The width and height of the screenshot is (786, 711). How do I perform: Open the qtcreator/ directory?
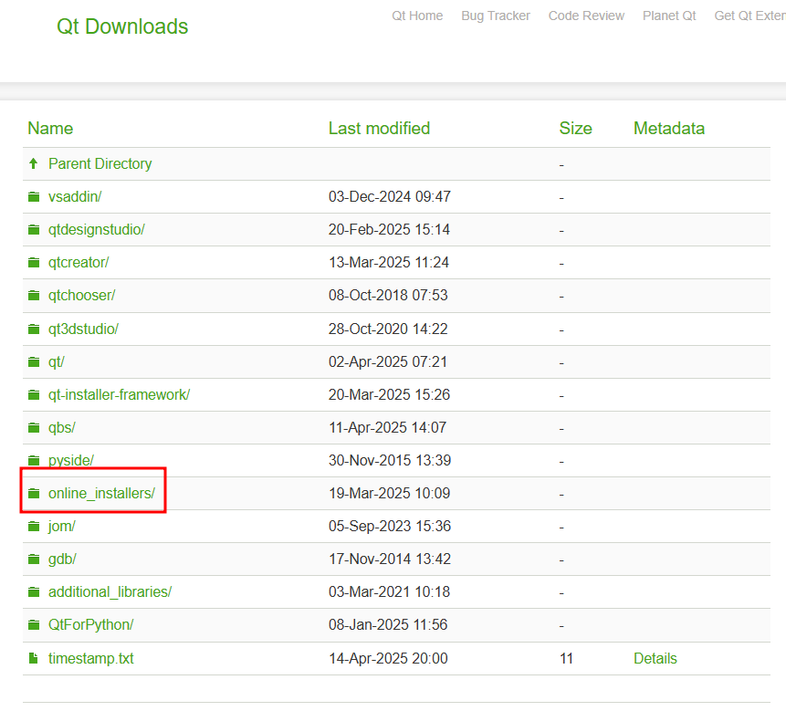point(79,263)
